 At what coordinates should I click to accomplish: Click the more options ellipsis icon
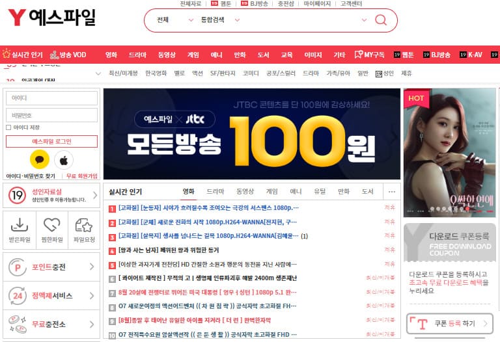392,192
